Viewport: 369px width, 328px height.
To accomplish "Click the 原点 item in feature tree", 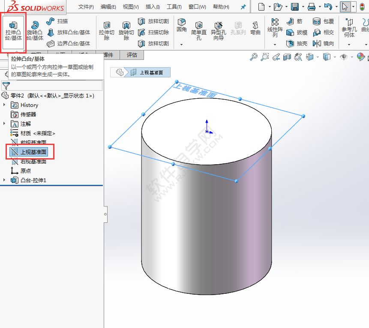I will [25, 170].
